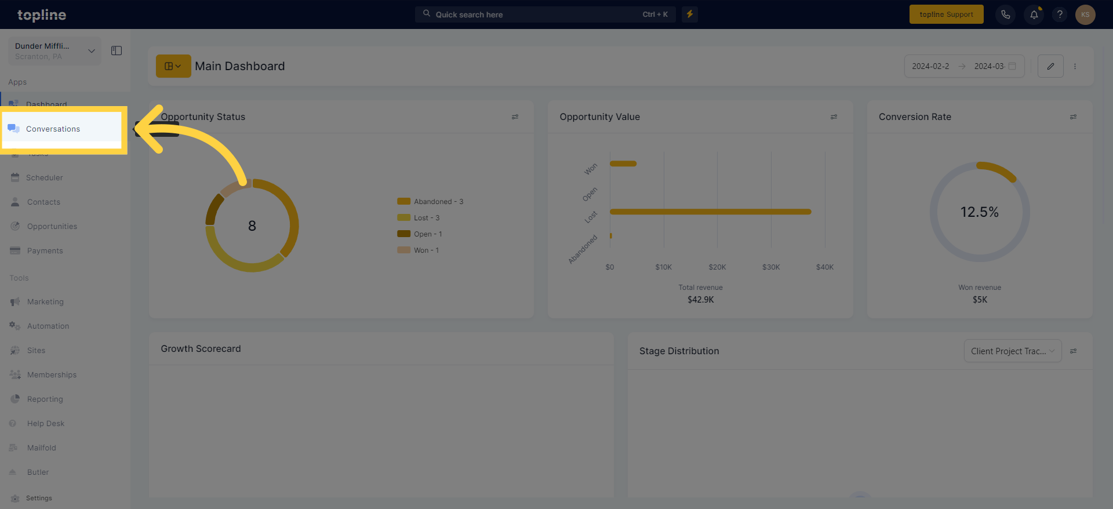Click the donut chart total 8
Screen dimensions: 1113x509
click(252, 226)
